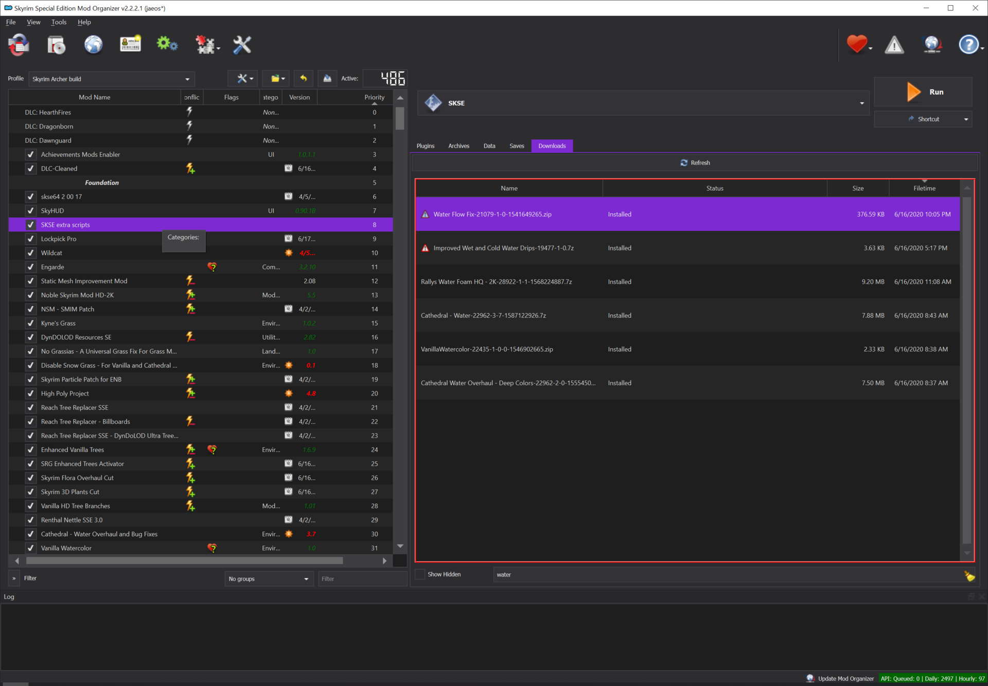
Task: Disable the SKSE extra scripts mod
Action: pos(31,225)
